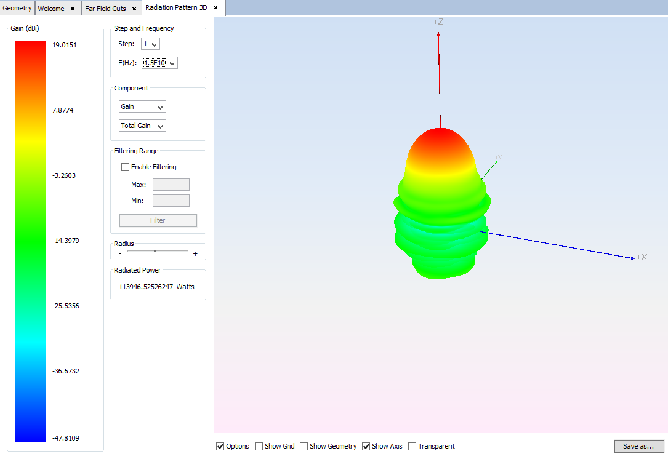Click the Radius slider handle
Screen dimensions: 668x459
(155, 251)
